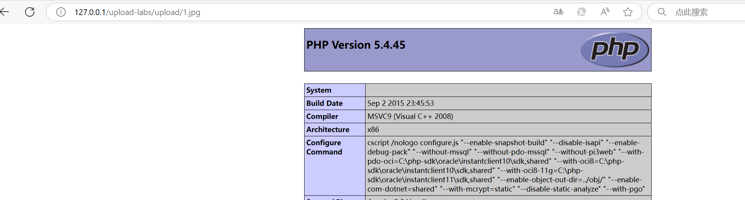Image resolution: width=745 pixels, height=200 pixels.
Task: Add page to favorites with star icon
Action: tap(628, 12)
